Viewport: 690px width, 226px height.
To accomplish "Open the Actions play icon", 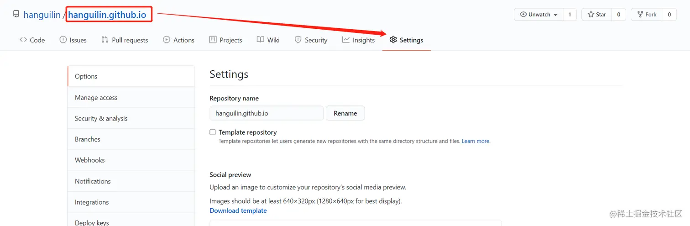I will (167, 40).
